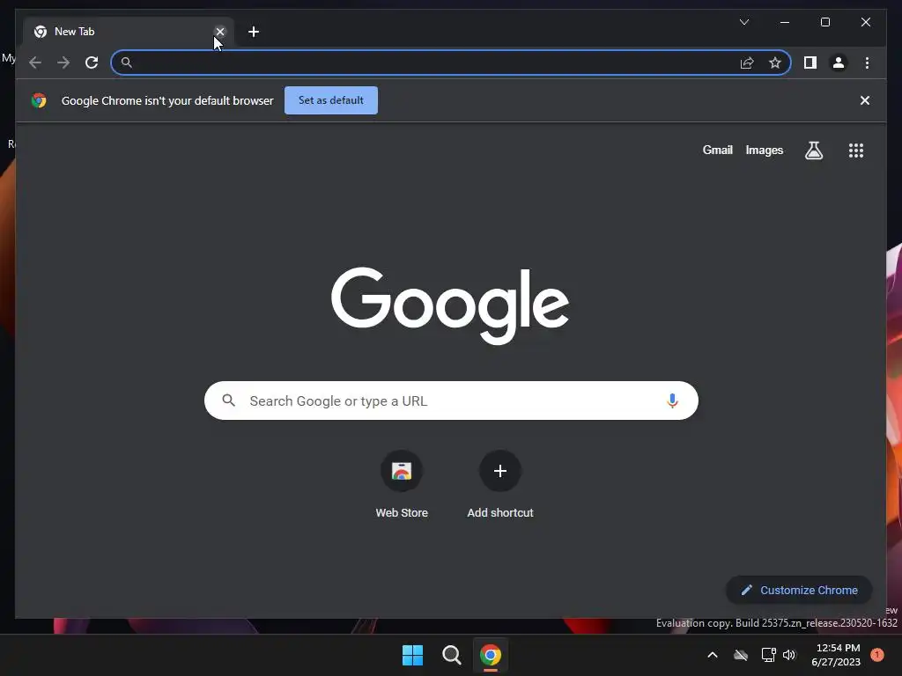Open OneDrive tray icon
Screen dimensions: 902x676
tap(741, 655)
